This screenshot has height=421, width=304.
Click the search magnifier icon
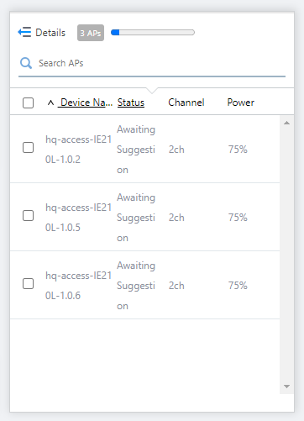pos(26,63)
